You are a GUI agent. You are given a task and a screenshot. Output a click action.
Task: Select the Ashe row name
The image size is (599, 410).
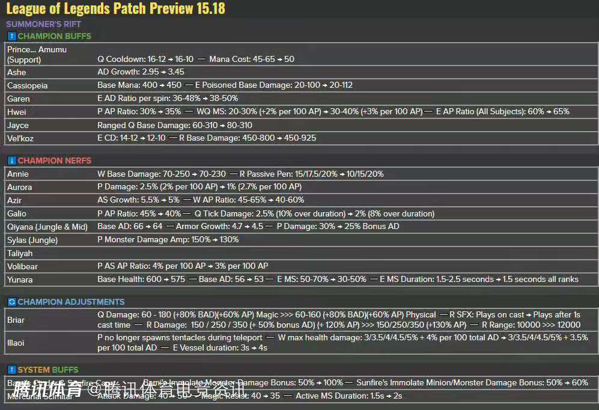pyautogui.click(x=17, y=72)
